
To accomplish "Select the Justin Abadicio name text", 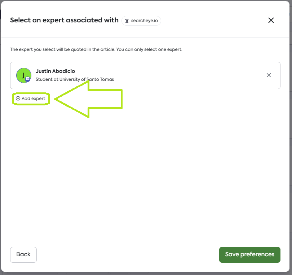I will click(x=55, y=71).
